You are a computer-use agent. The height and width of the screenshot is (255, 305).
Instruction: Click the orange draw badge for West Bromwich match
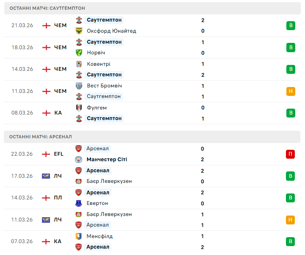(290, 91)
